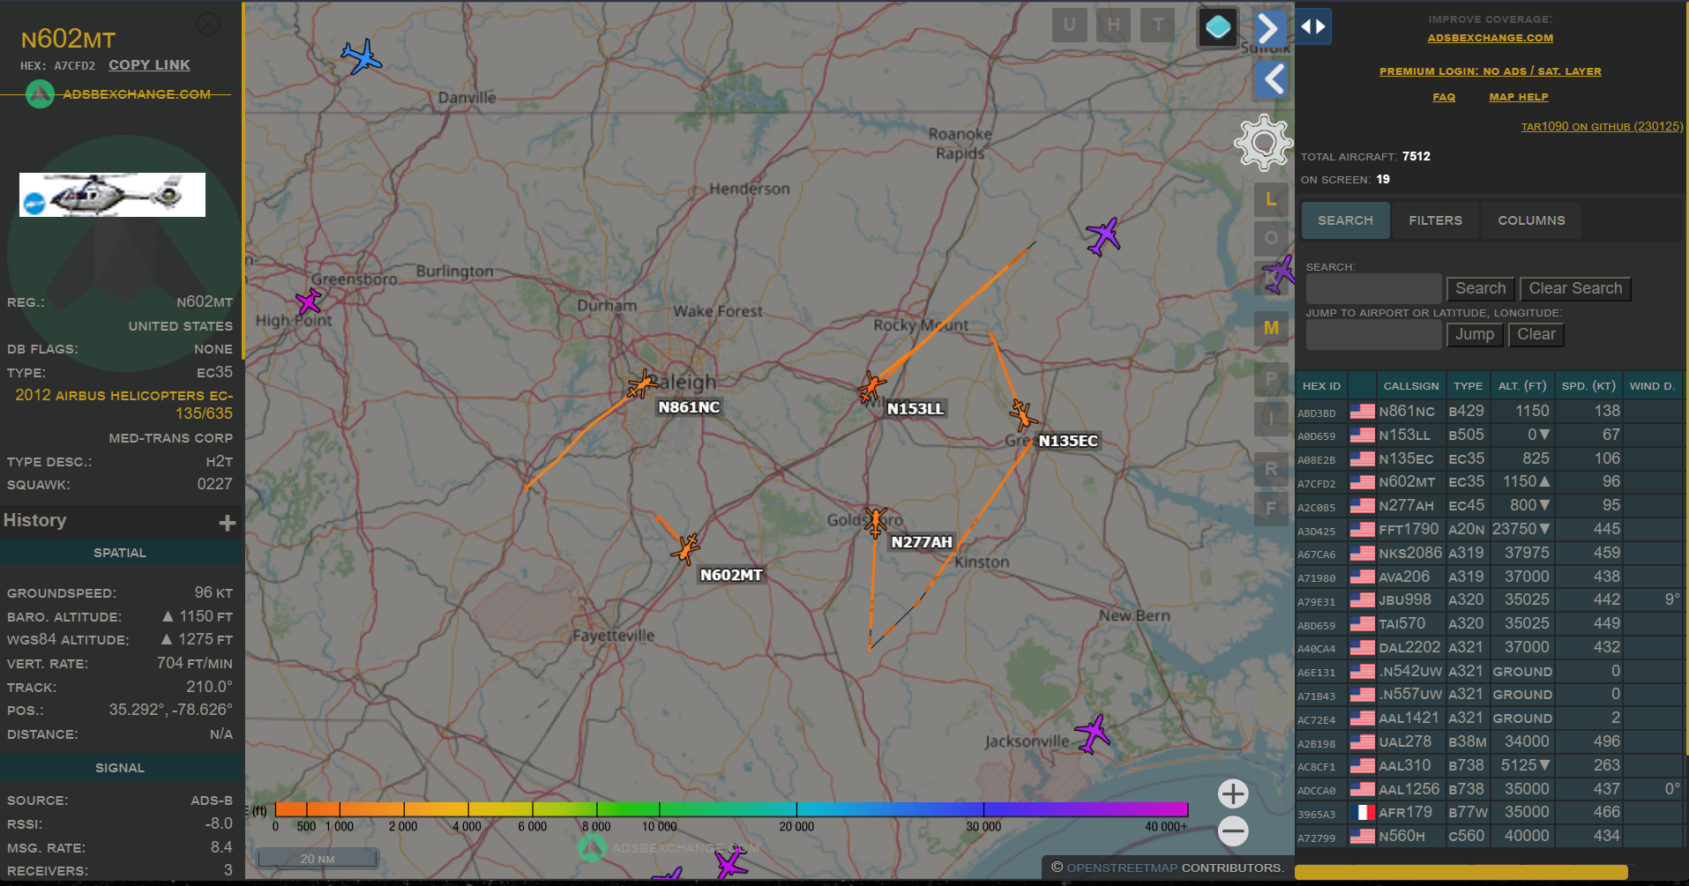This screenshot has height=886, width=1689.
Task: Toggle the H map button
Action: tap(1114, 25)
